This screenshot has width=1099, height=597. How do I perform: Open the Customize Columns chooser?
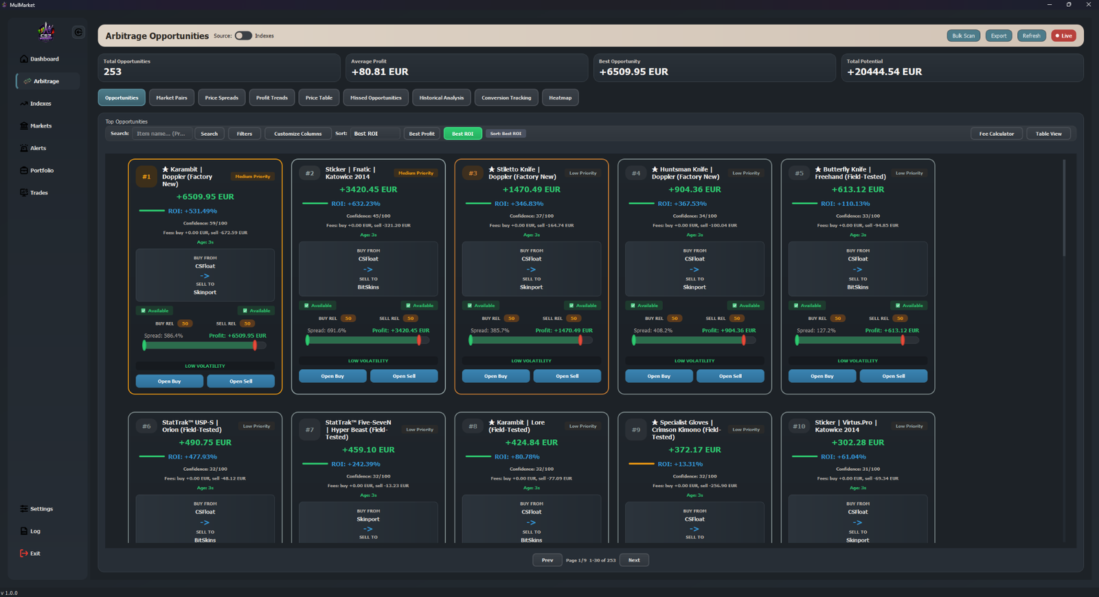(297, 134)
